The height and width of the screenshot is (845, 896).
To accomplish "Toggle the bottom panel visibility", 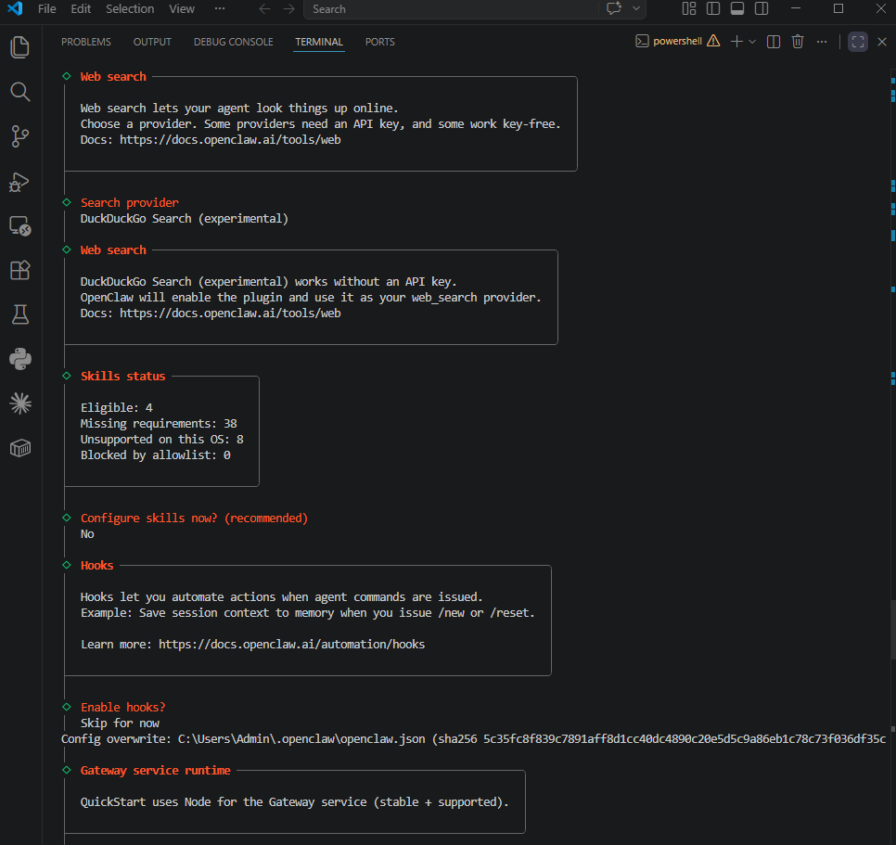I will [737, 8].
